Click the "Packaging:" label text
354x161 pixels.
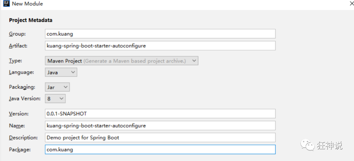[x=22, y=87]
